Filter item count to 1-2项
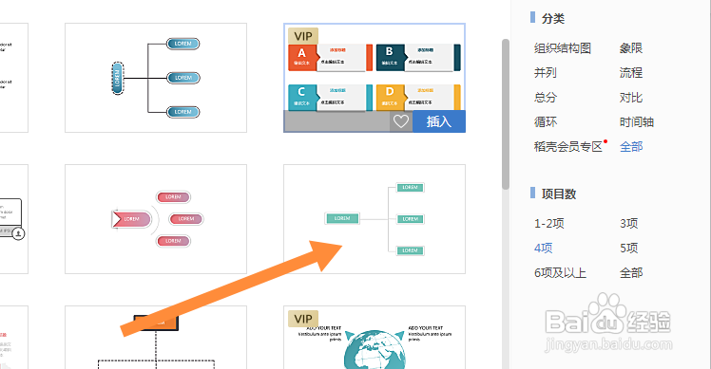 click(548, 223)
